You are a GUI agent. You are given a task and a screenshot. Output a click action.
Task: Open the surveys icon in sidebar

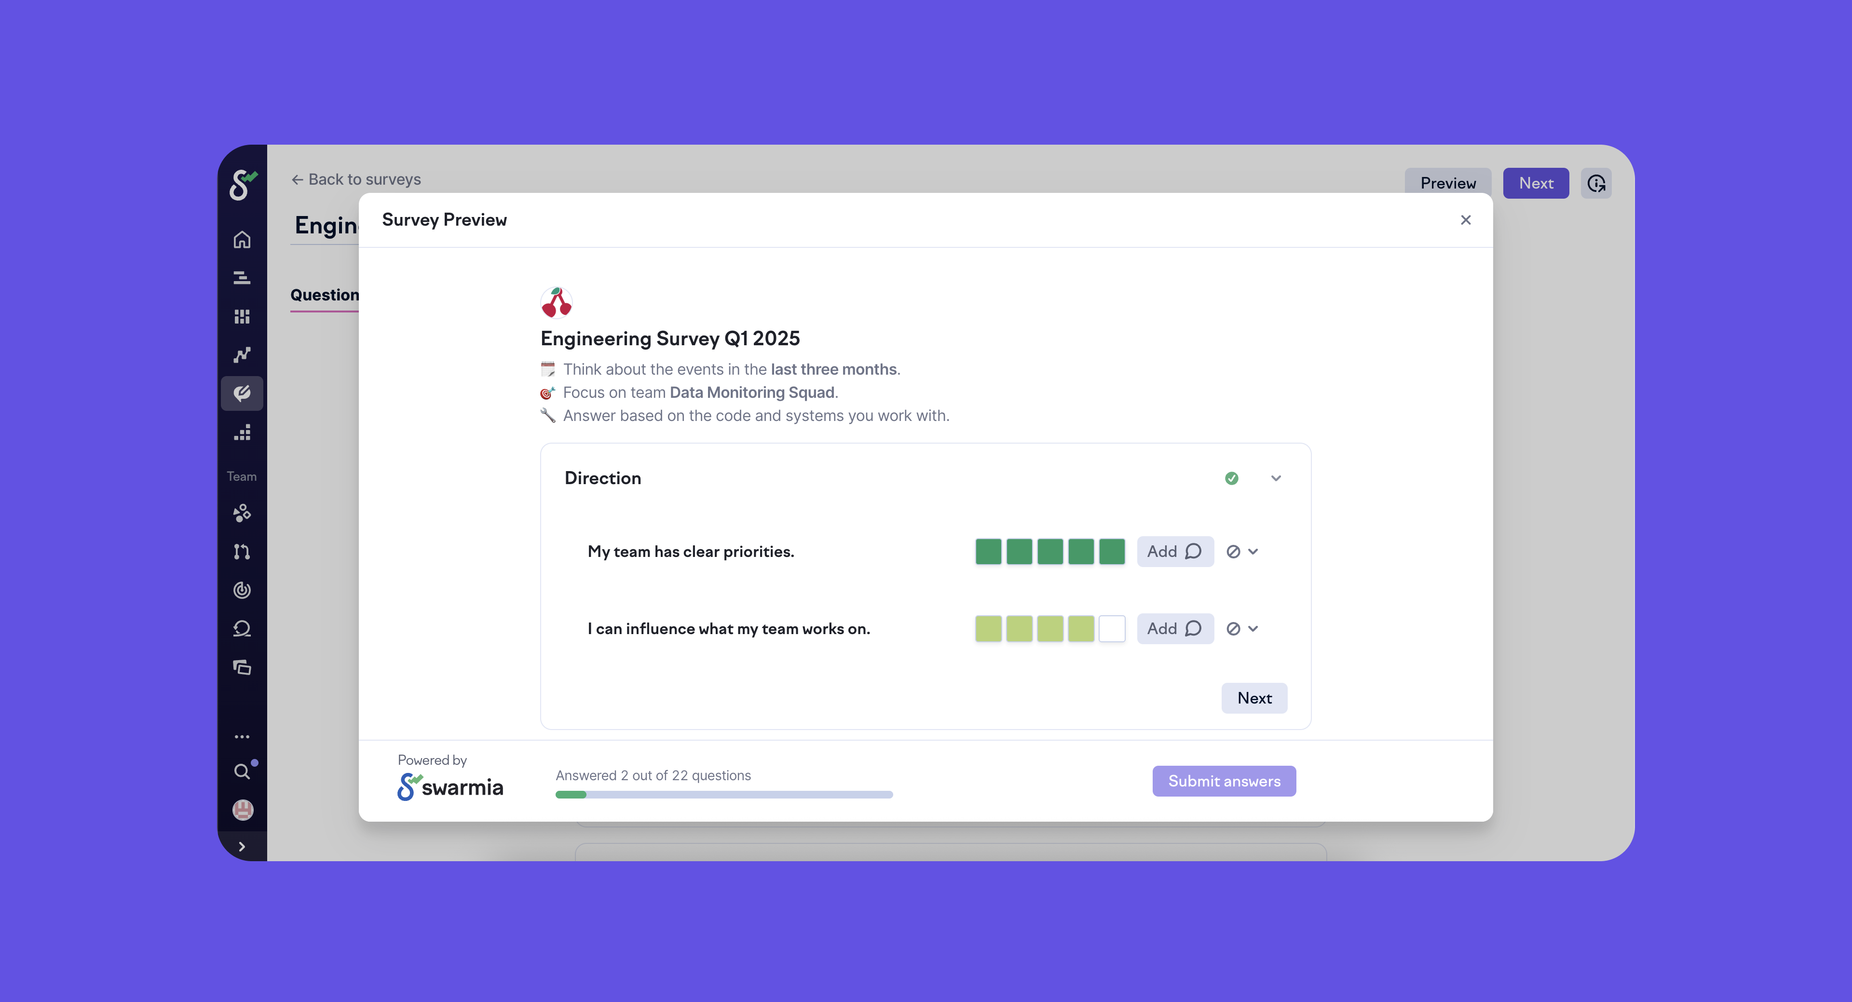coord(242,393)
